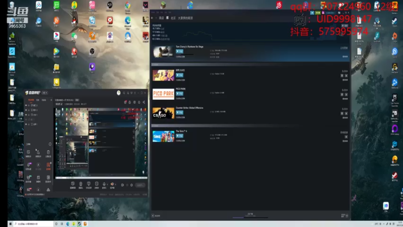Click play button for Counter-Strike: Global Offensive
403x227 pixels.
click(179, 112)
